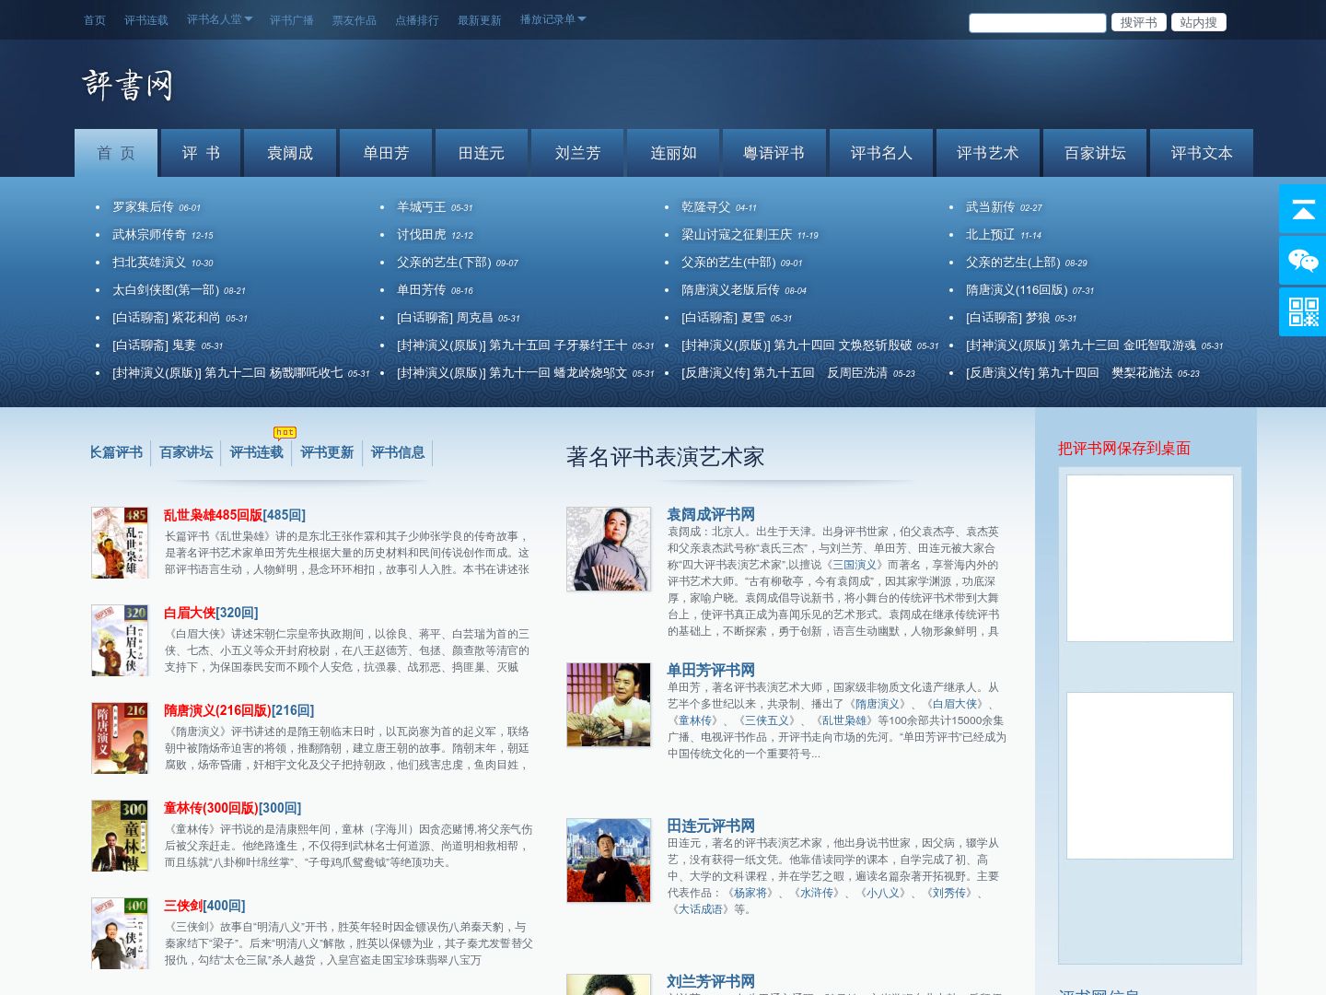Open 评书连载 in top bar

pos(146,20)
